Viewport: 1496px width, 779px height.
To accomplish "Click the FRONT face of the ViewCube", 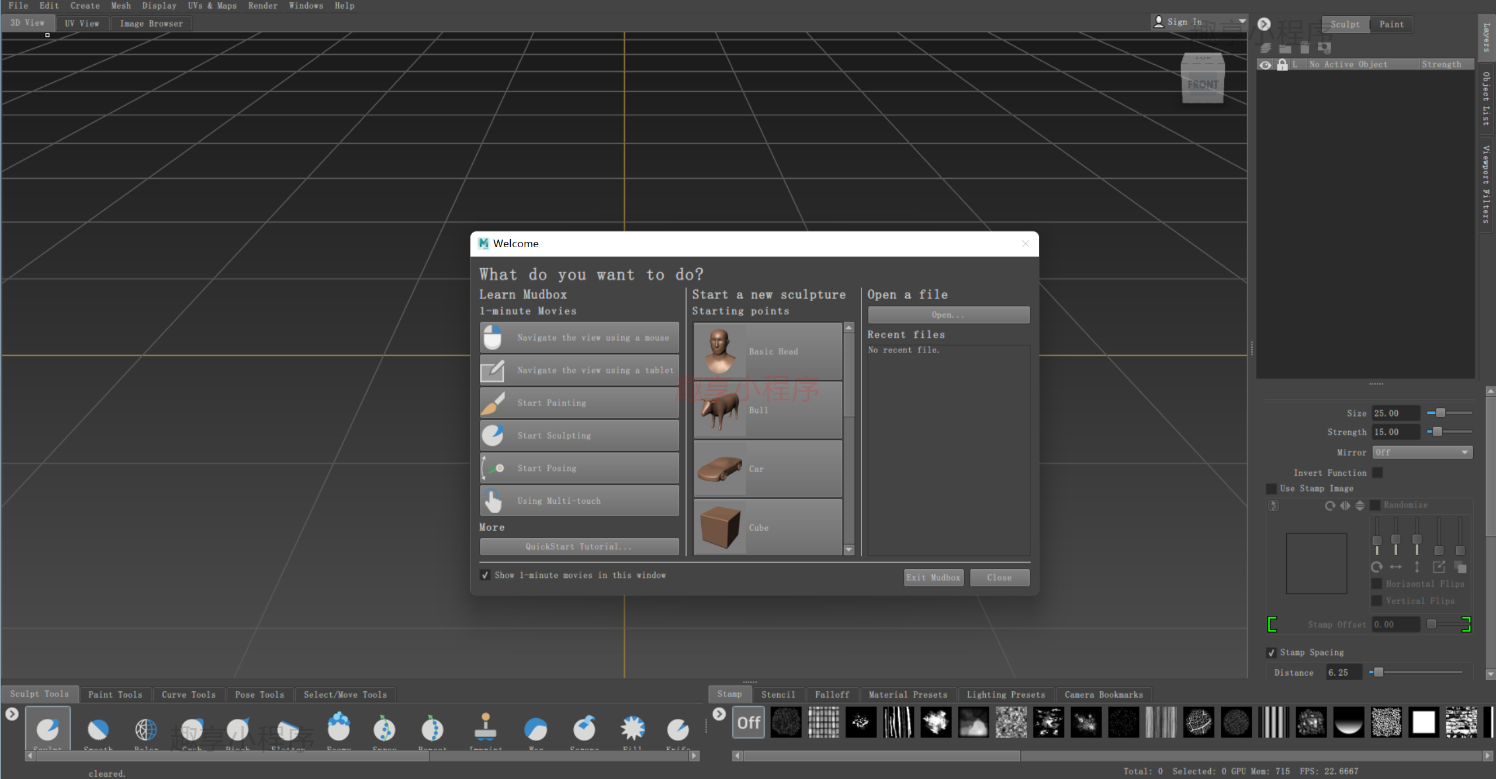I will [x=1203, y=85].
